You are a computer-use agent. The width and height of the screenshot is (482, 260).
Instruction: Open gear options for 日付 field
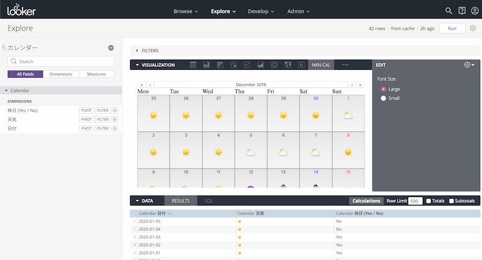(x=114, y=128)
